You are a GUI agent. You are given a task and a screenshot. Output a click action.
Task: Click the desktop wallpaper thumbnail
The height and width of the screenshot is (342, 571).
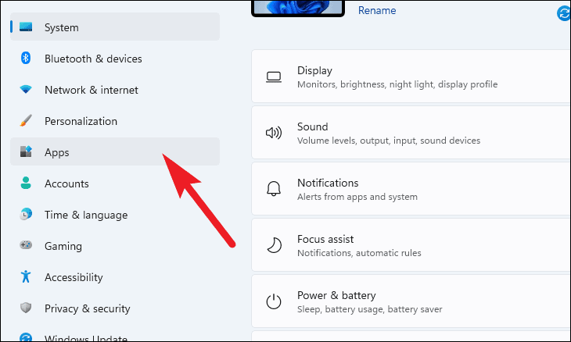pyautogui.click(x=298, y=7)
